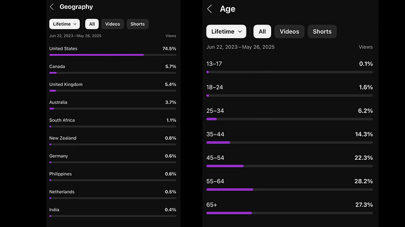
Task: Click the Australia 3.7% row
Action: (x=113, y=105)
